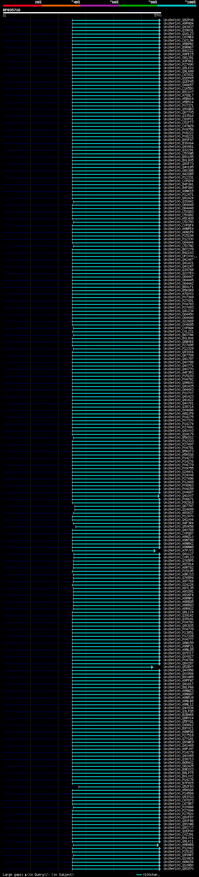Click UniRef100_A9PEI5 label
199x877 pixels.
click(178, 54)
